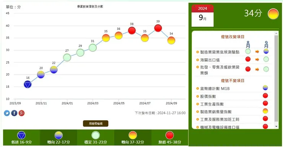283x147 pixels.
Task: Click the 燈號不變項目 heading
Action: point(233,80)
